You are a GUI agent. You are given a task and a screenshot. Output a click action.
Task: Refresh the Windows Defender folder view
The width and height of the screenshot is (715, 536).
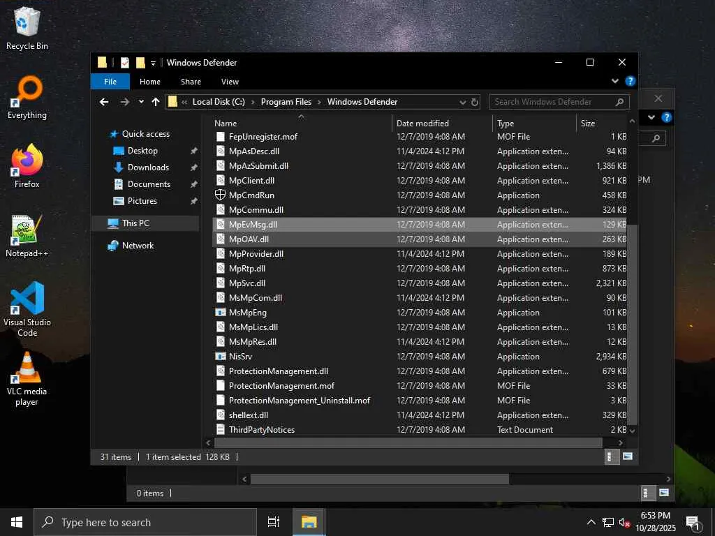[475, 102]
